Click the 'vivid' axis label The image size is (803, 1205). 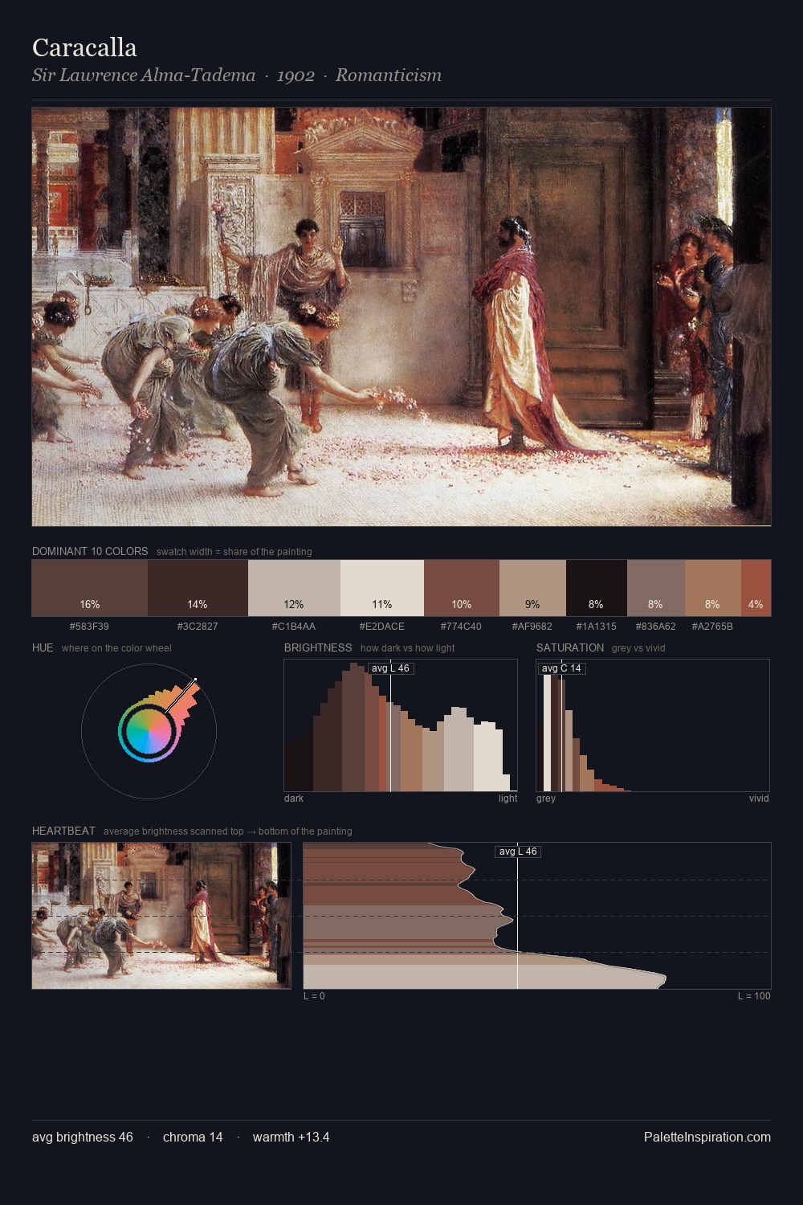point(759,799)
